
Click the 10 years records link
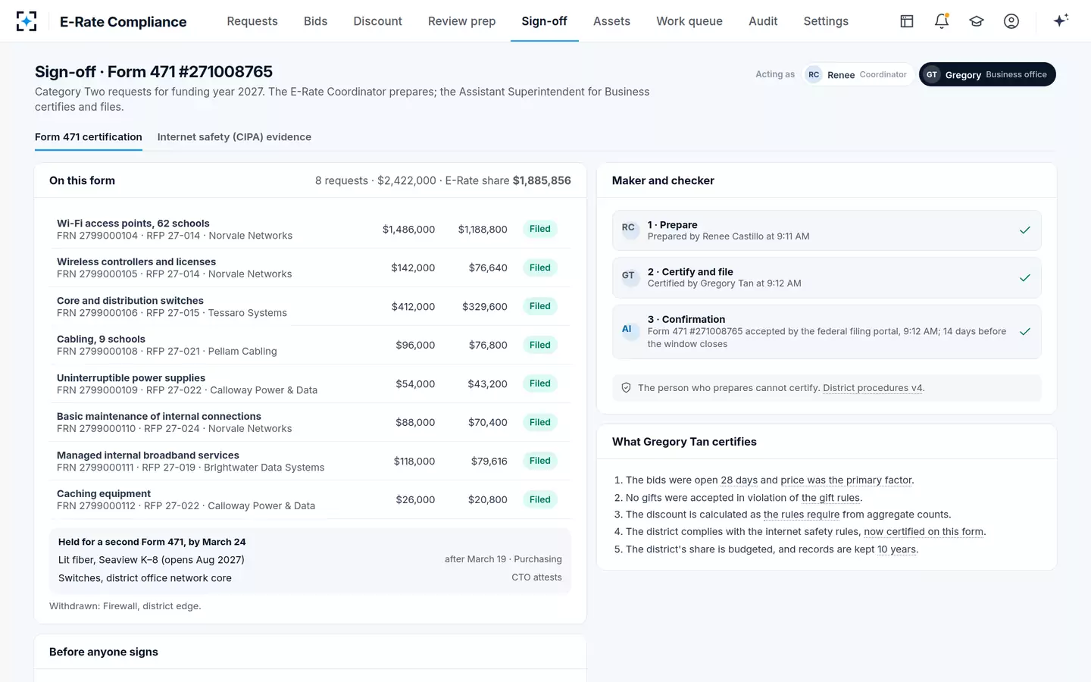point(897,549)
